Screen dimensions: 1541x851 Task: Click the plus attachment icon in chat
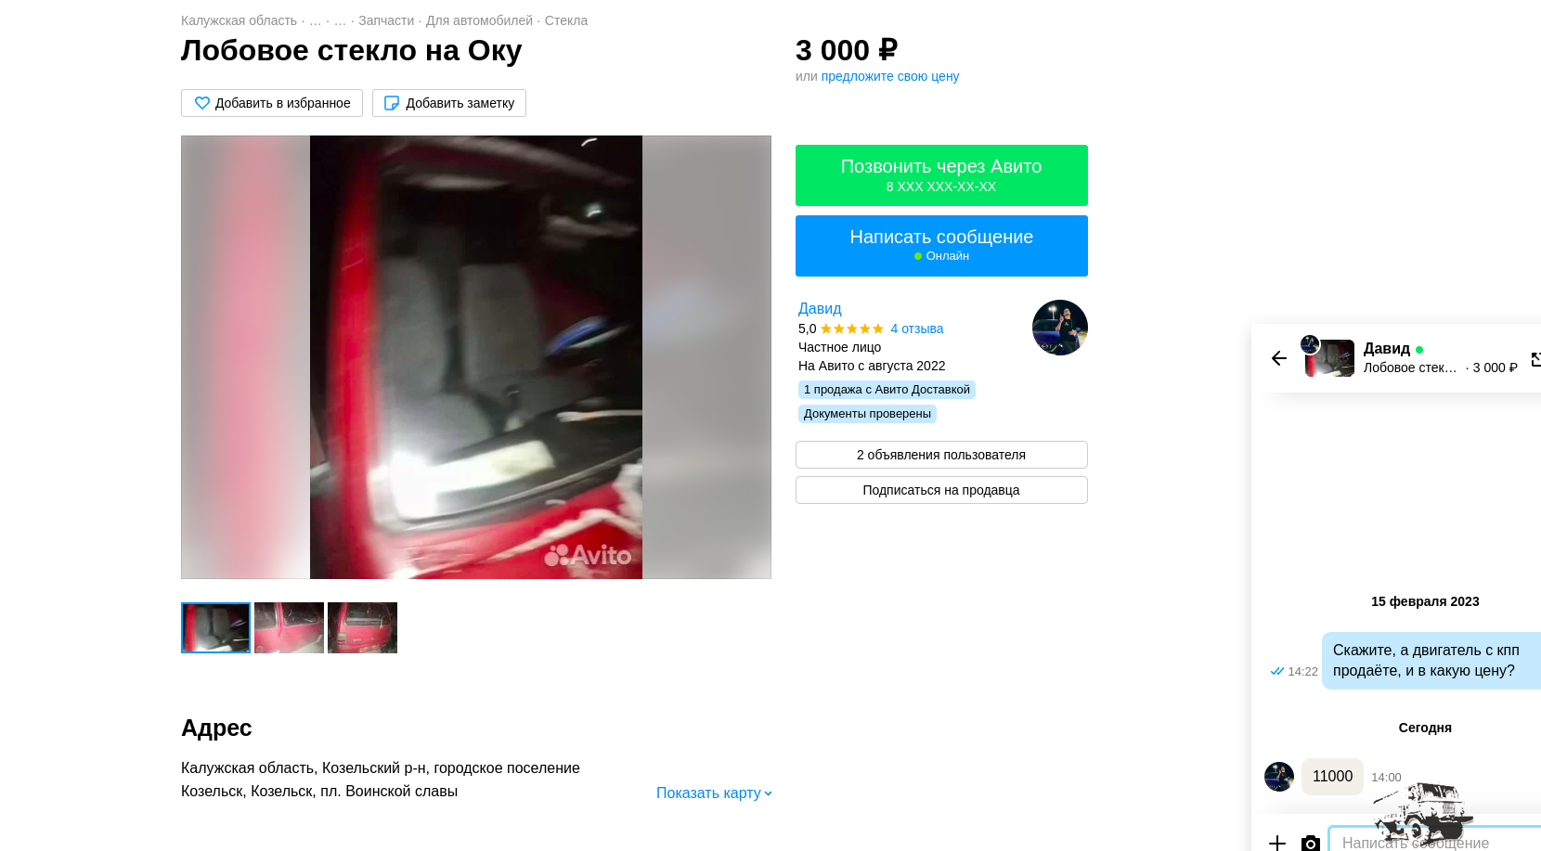1277,843
